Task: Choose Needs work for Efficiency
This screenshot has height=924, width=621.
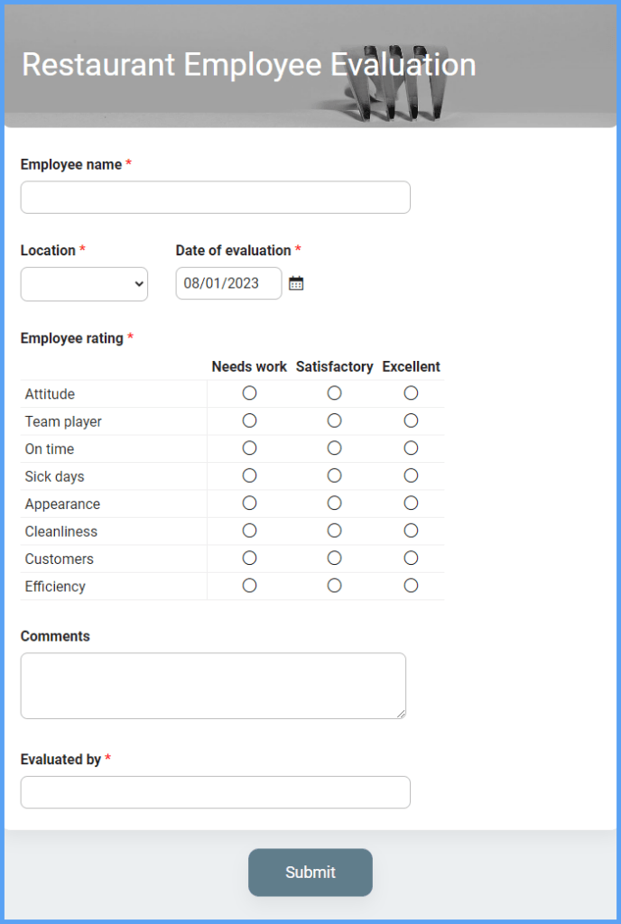Action: point(249,586)
